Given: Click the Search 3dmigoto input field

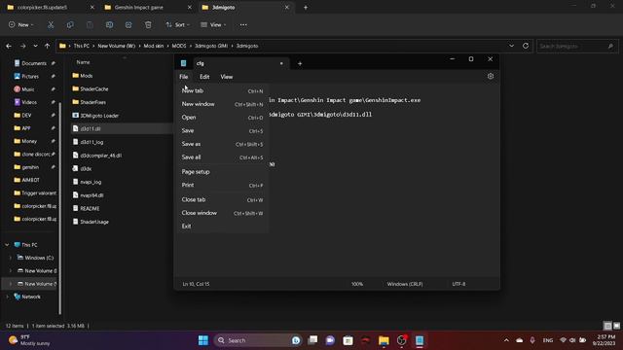Looking at the screenshot, I should pos(577,46).
